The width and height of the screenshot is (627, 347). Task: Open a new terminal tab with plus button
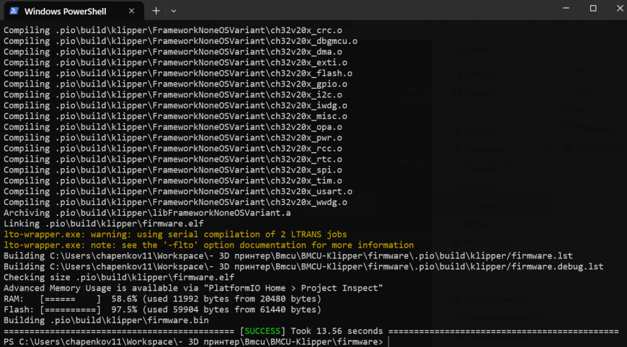[x=156, y=11]
